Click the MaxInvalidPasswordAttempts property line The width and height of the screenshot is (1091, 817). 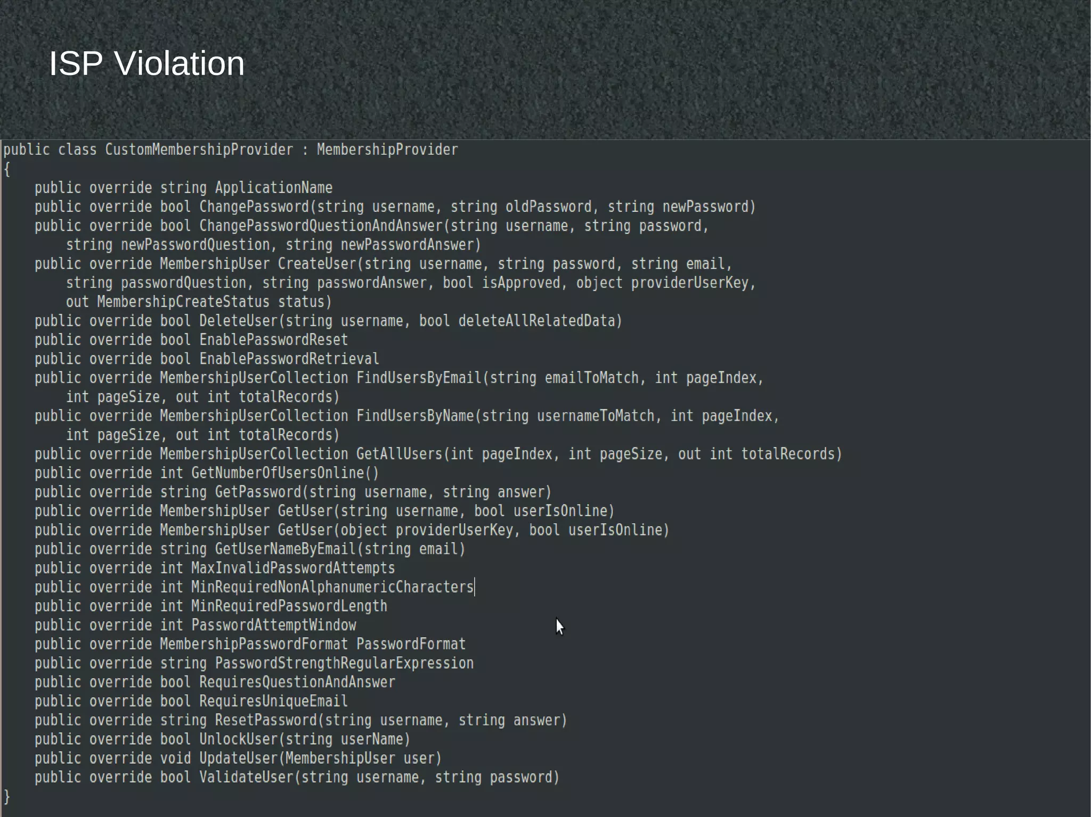click(215, 568)
